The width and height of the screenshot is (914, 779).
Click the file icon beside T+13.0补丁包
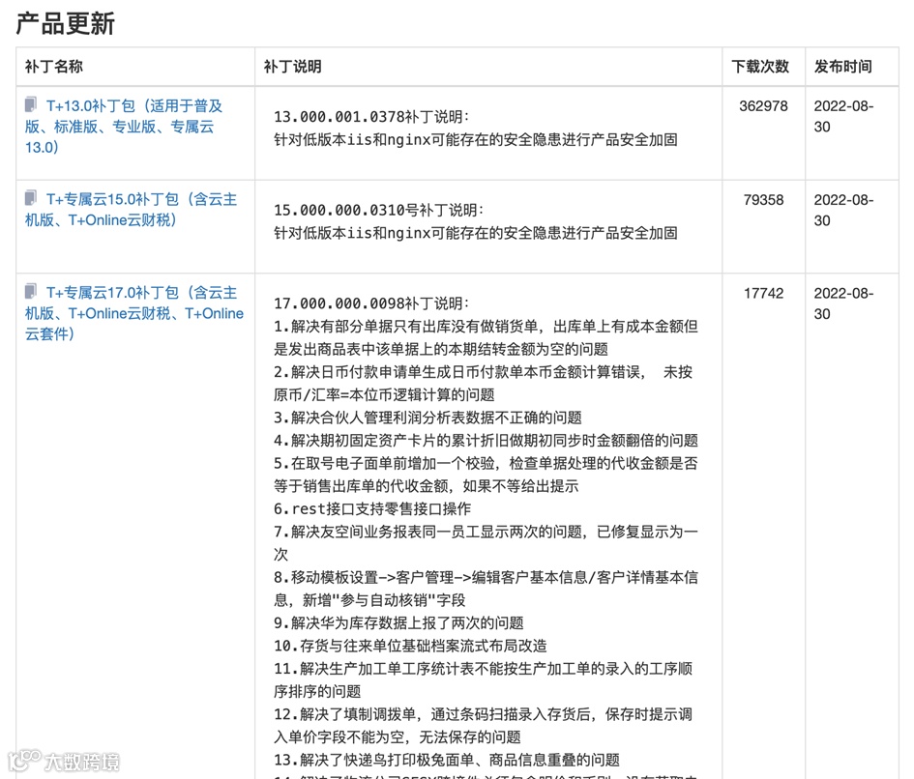[31, 104]
